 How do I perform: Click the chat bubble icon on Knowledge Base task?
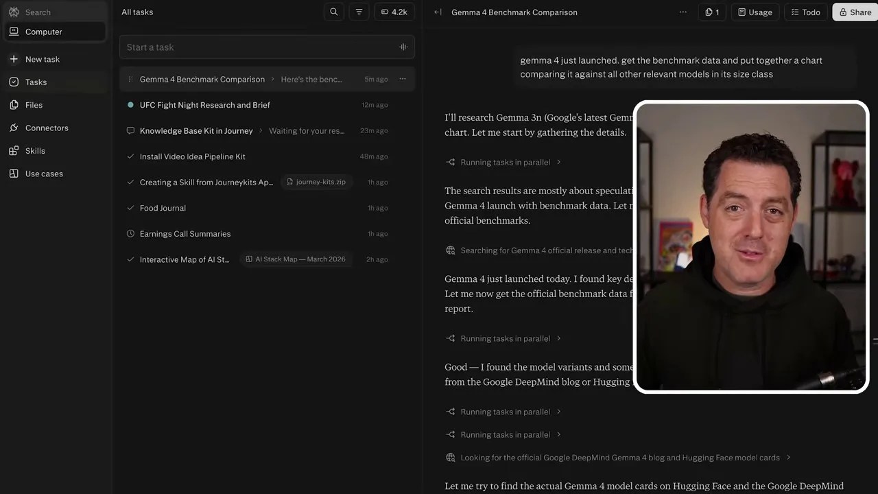click(x=130, y=131)
